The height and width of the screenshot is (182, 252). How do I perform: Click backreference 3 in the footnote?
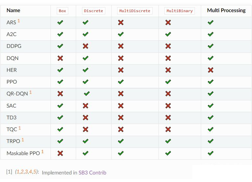tap(26, 172)
